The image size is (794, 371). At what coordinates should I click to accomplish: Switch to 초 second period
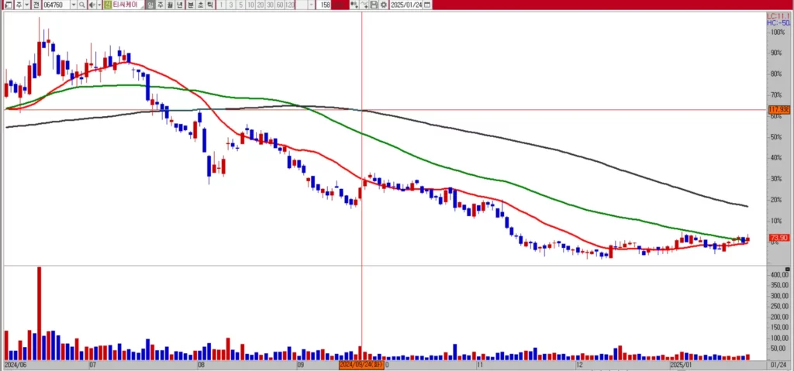coord(201,5)
